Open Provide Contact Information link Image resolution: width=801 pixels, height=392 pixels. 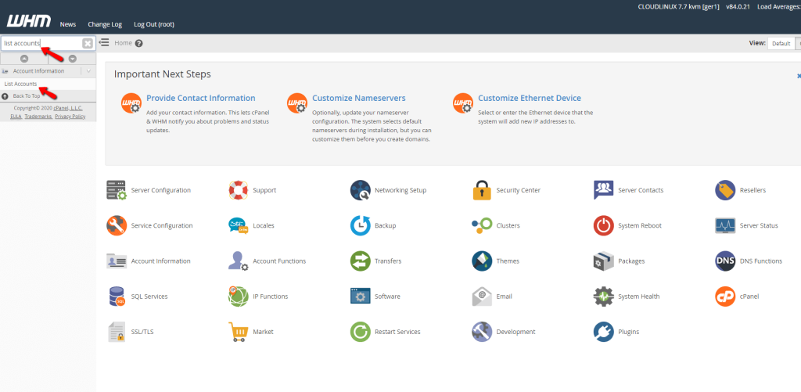tap(201, 98)
